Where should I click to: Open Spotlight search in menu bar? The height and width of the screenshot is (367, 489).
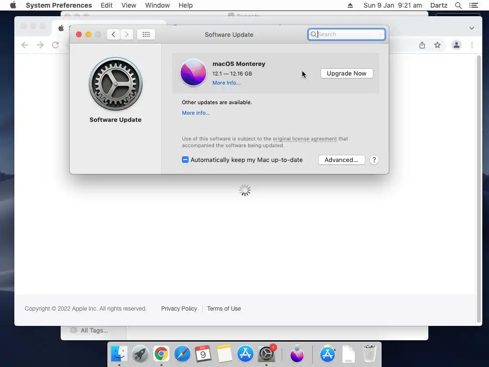(458, 5)
